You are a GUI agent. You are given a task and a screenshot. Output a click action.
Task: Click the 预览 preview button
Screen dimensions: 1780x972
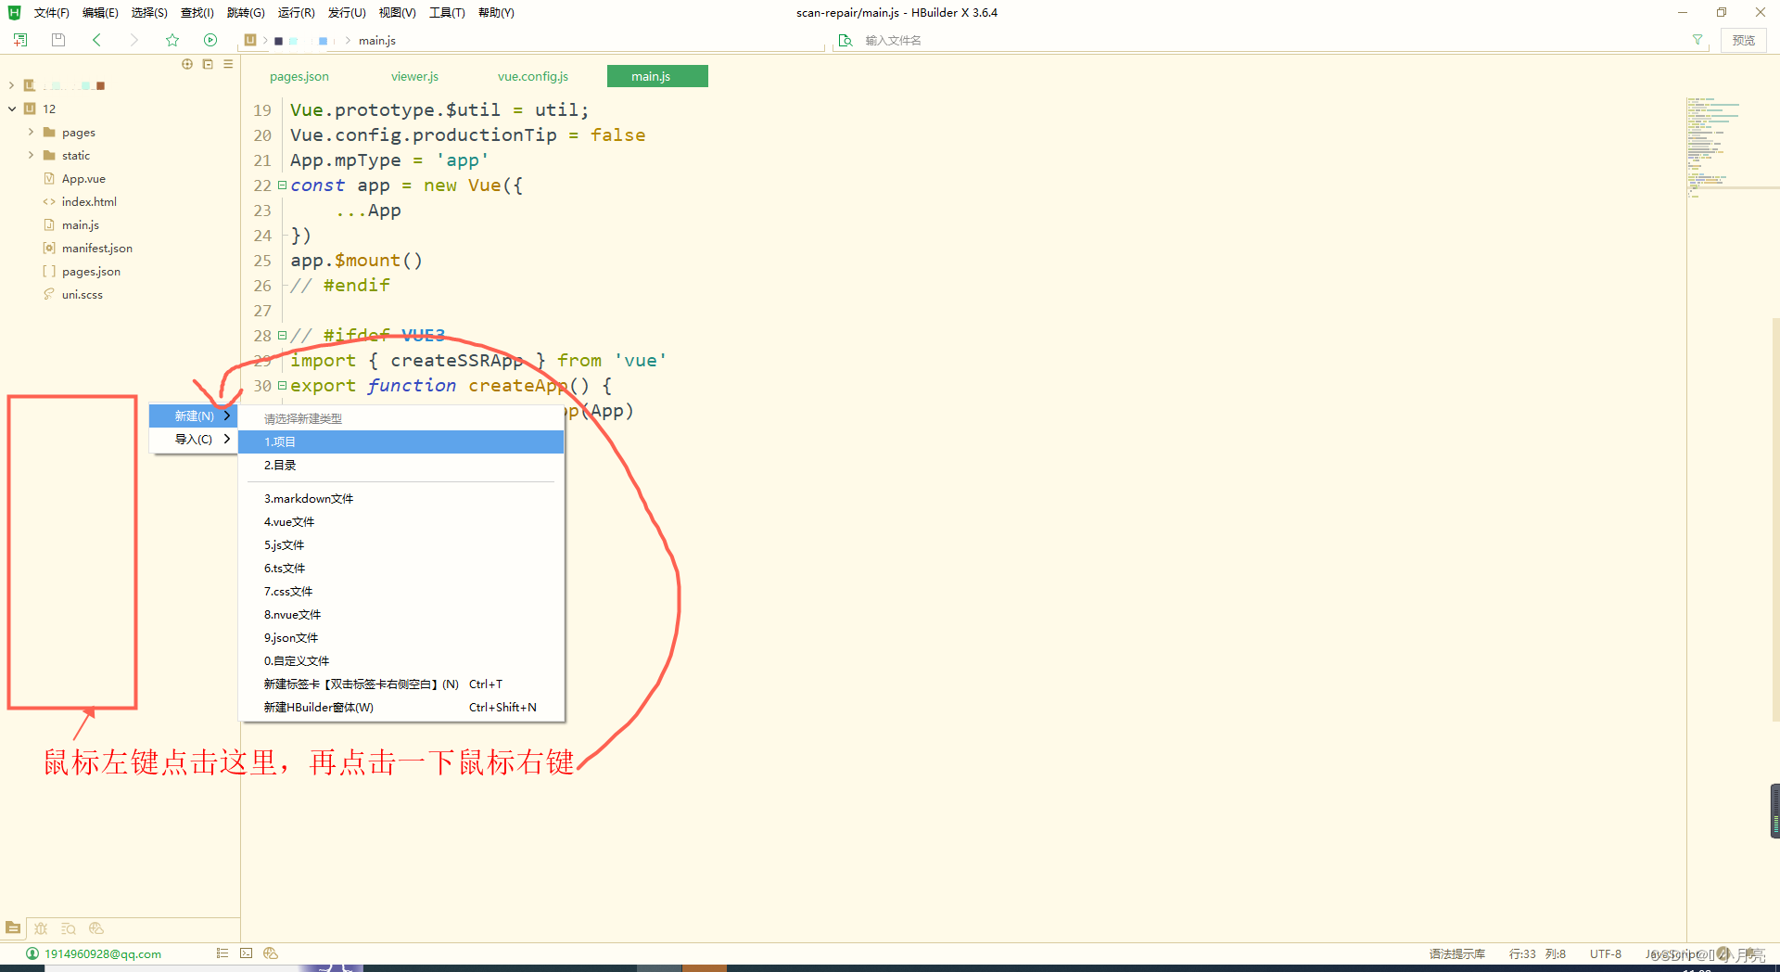[x=1744, y=40]
